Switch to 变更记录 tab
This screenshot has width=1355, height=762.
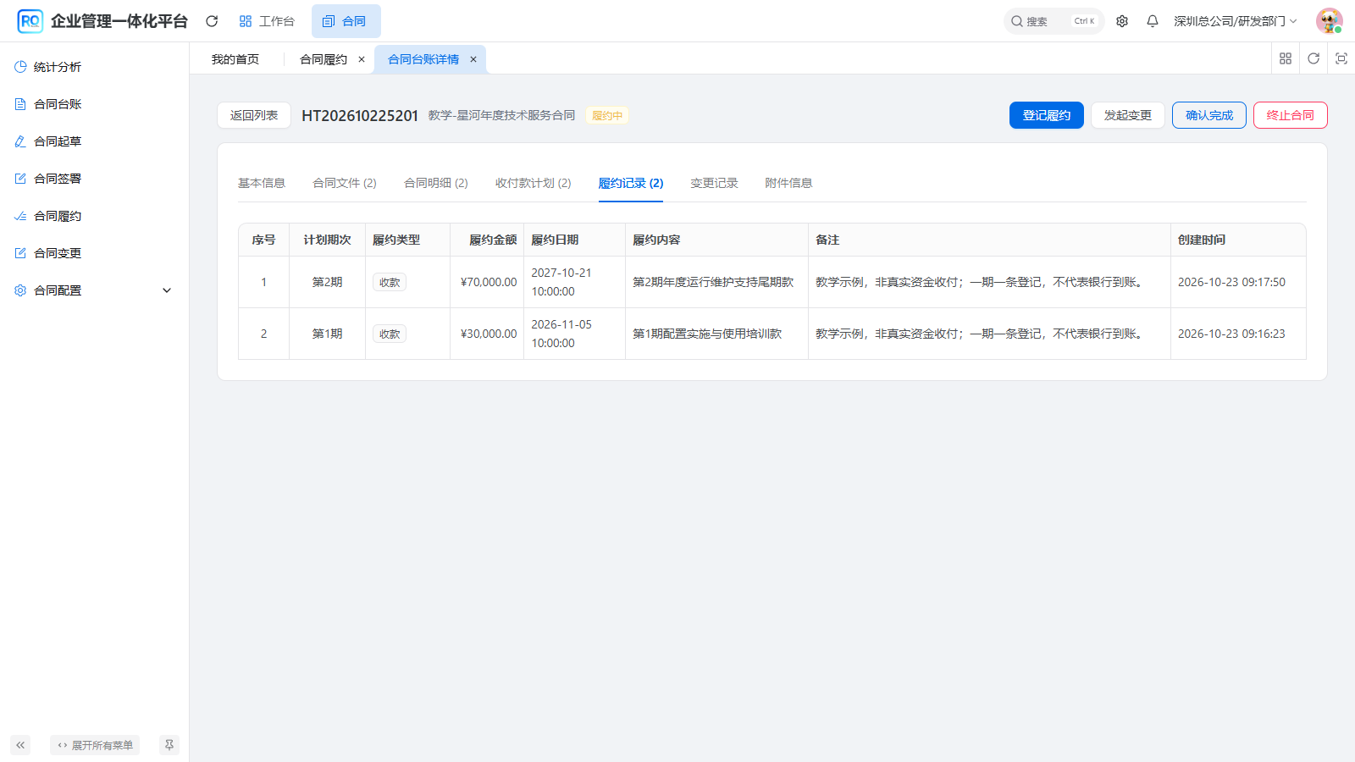714,183
